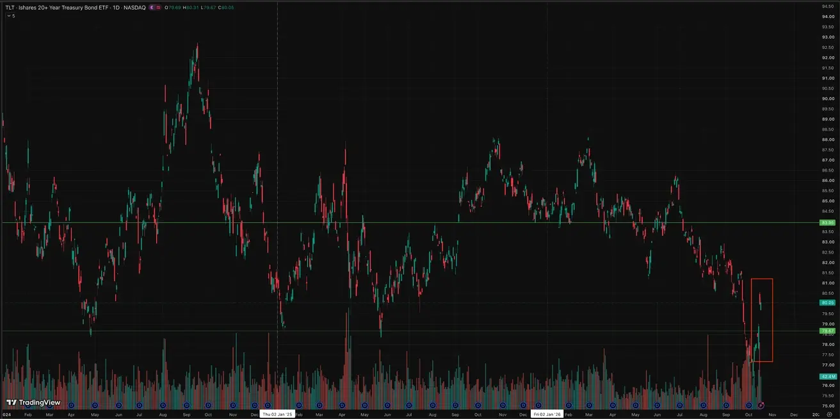Image resolution: width=840 pixels, height=419 pixels.
Task: Open the dividend marker above Sep 2024
Action: tap(186, 405)
